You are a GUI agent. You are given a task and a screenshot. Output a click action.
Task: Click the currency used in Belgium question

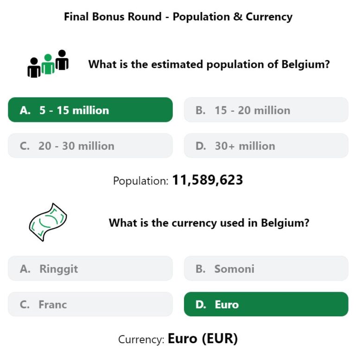coord(209,223)
